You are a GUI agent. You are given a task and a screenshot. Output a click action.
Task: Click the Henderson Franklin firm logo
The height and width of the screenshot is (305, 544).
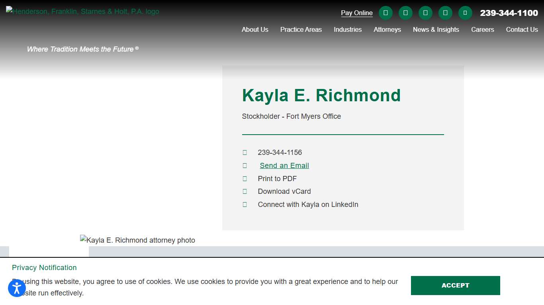pos(82,11)
